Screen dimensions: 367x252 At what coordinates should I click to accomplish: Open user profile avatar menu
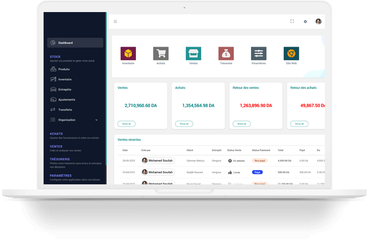318,21
